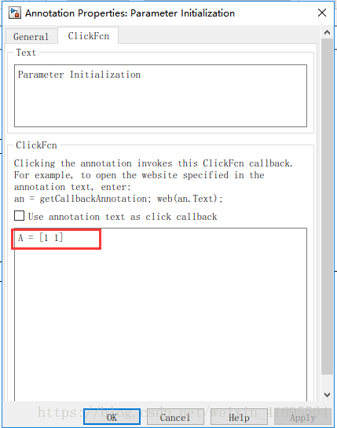Click the Apply button
337x428 pixels.
(302, 417)
